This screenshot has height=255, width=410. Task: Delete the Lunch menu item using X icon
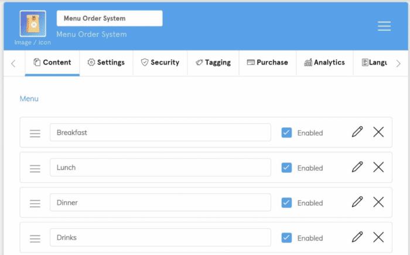[378, 167]
